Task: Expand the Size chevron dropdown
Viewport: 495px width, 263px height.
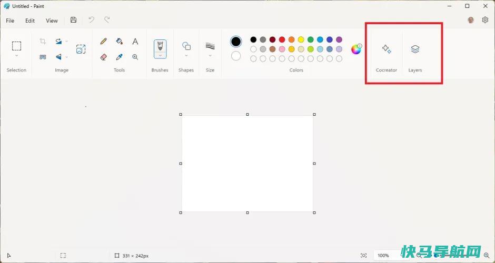Action: click(210, 56)
